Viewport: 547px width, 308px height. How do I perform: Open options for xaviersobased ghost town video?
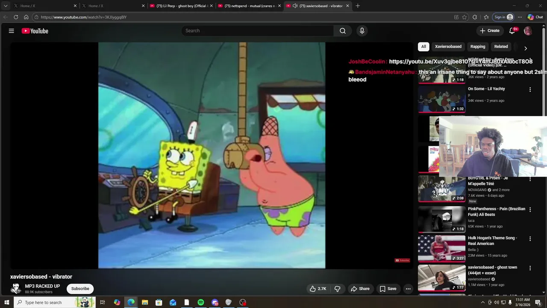530,268
